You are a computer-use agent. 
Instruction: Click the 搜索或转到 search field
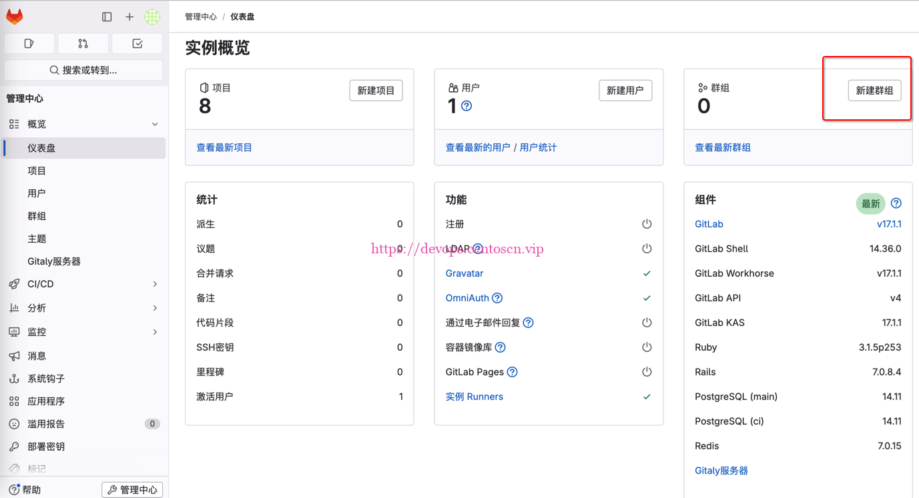click(83, 70)
